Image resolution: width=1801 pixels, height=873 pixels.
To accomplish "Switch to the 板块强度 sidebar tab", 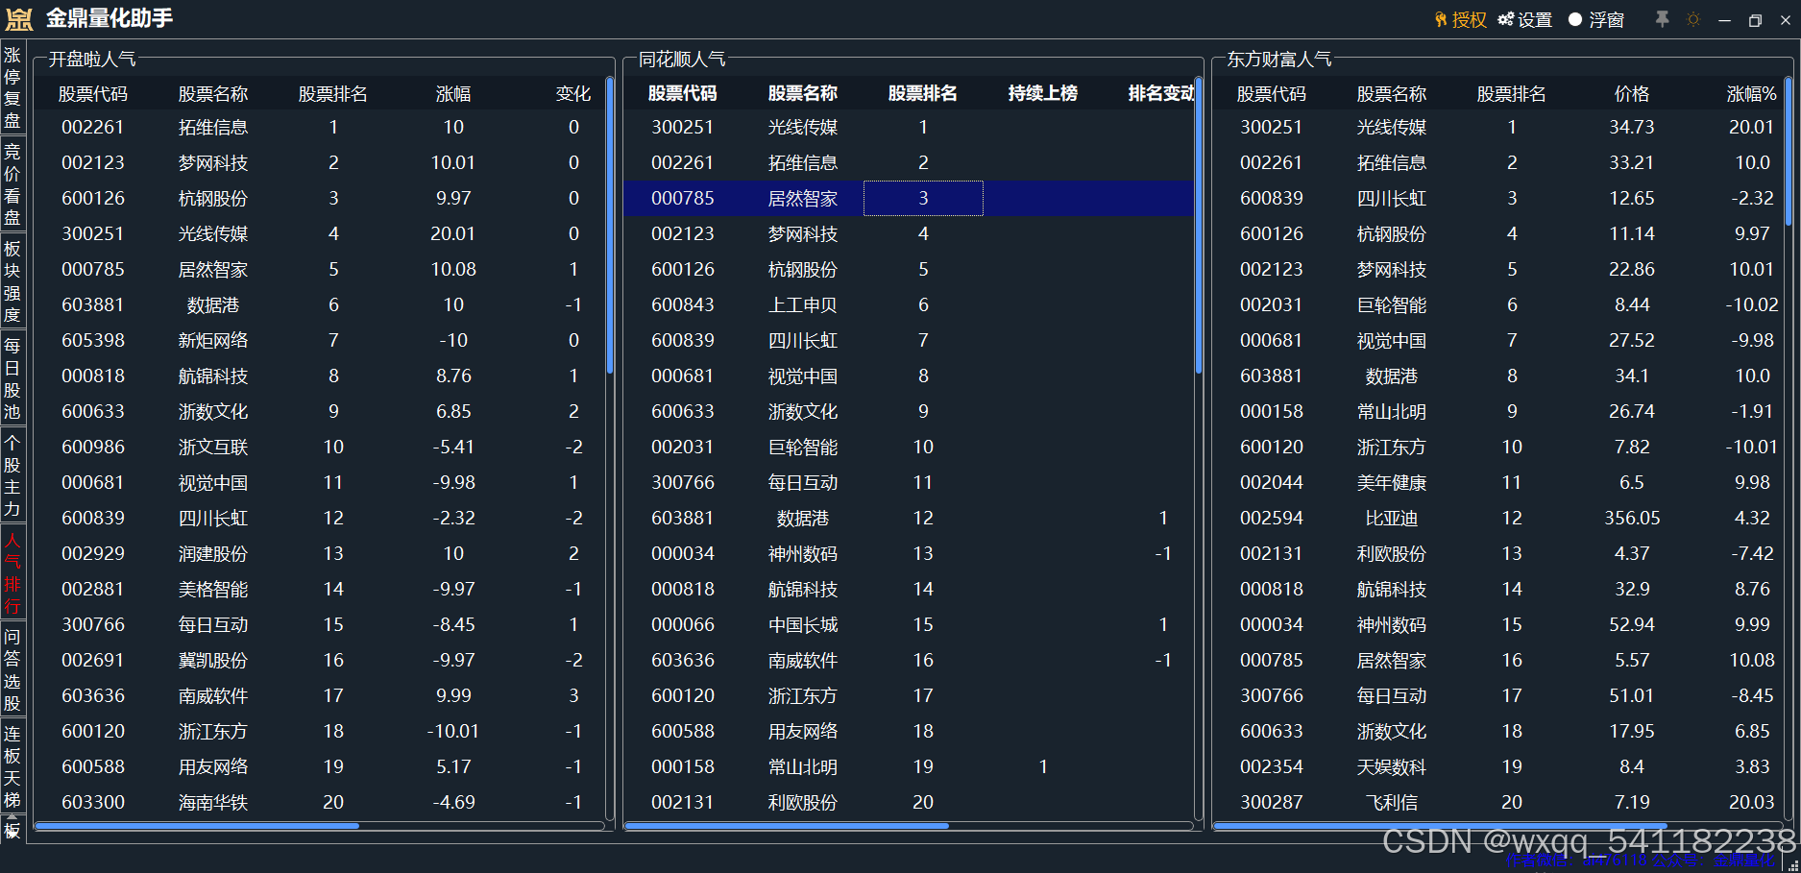I will [x=12, y=281].
